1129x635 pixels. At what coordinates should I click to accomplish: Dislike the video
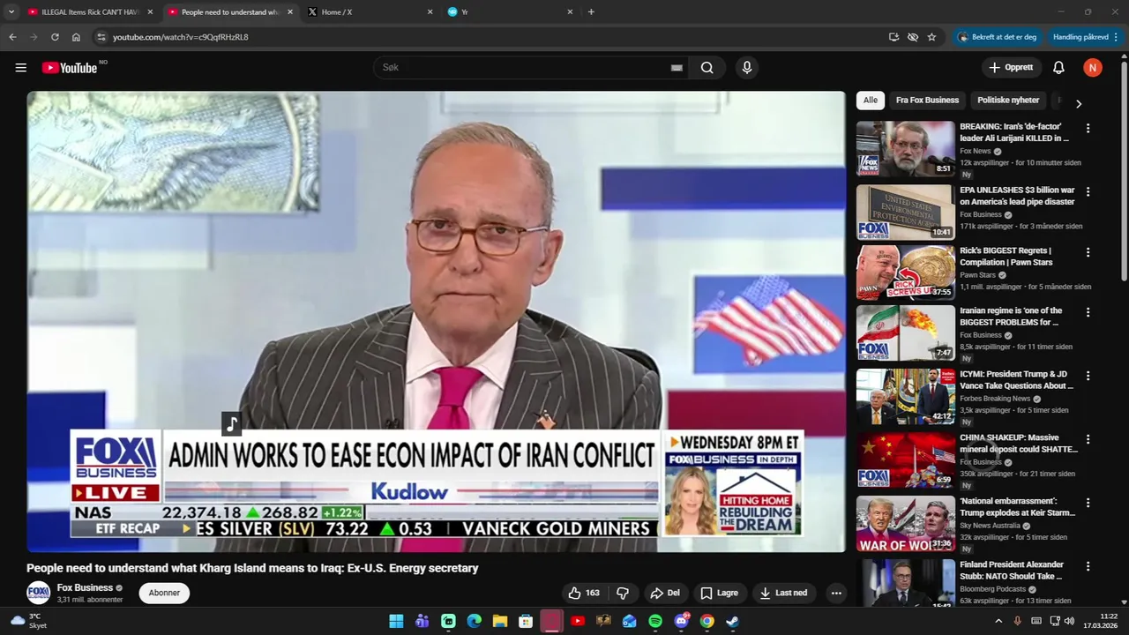pos(623,593)
